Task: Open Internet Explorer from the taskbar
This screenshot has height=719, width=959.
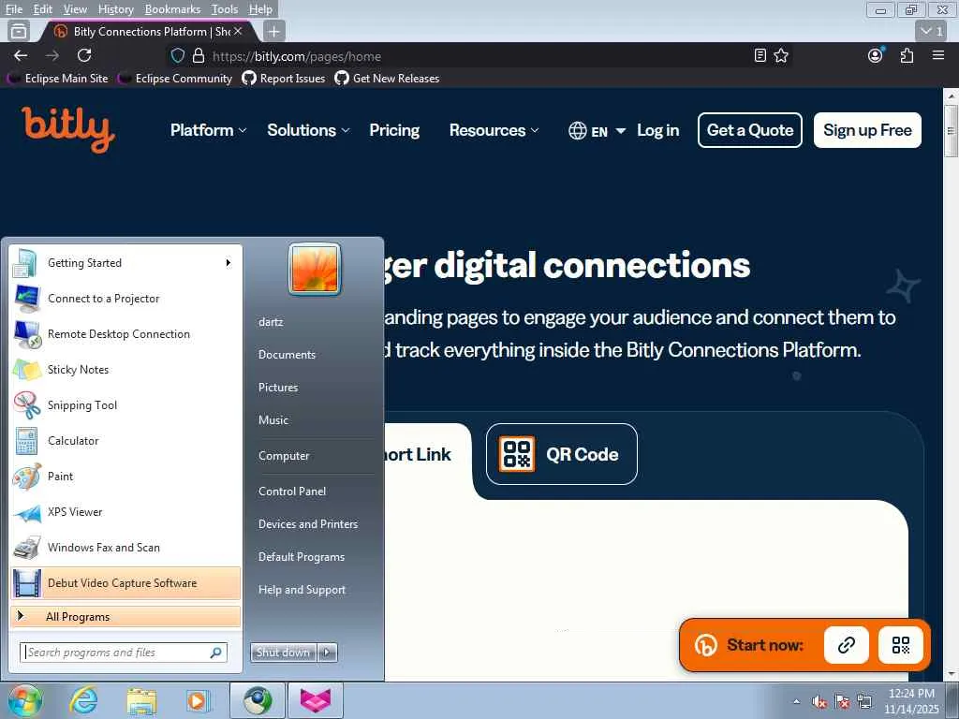Action: 82,700
